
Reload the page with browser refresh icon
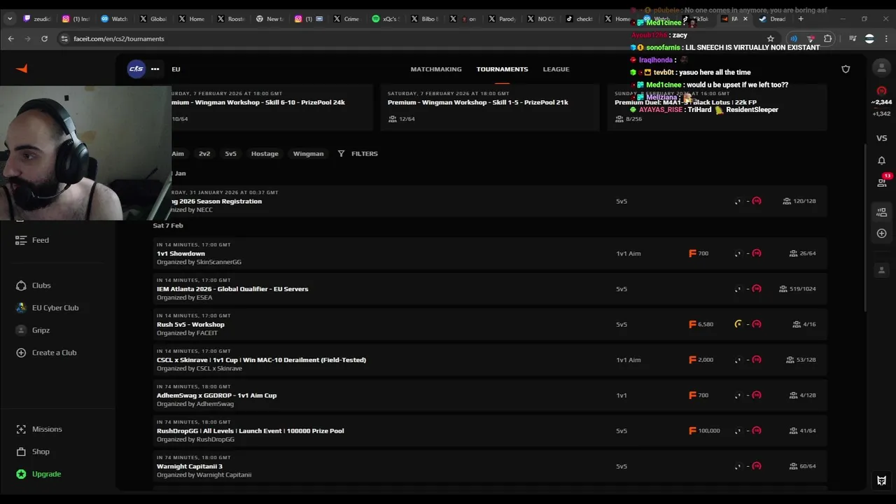point(44,38)
